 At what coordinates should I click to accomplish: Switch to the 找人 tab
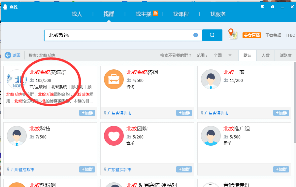coord(77,14)
